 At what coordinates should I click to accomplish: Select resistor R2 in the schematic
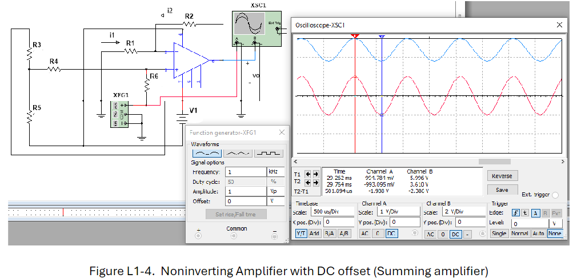coord(189,24)
